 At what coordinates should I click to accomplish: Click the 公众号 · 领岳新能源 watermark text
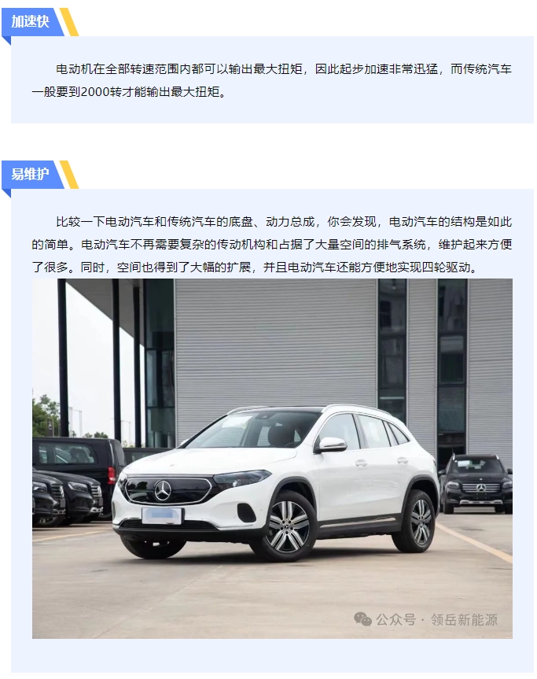pos(436,619)
